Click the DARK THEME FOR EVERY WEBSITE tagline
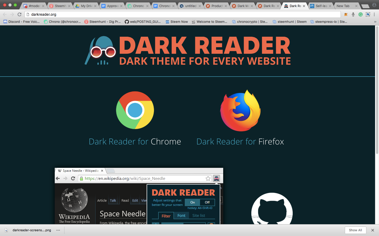379x236 pixels. [x=205, y=61]
